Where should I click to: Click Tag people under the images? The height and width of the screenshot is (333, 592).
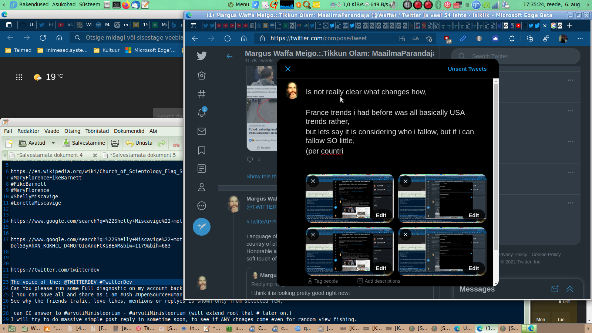[323, 281]
